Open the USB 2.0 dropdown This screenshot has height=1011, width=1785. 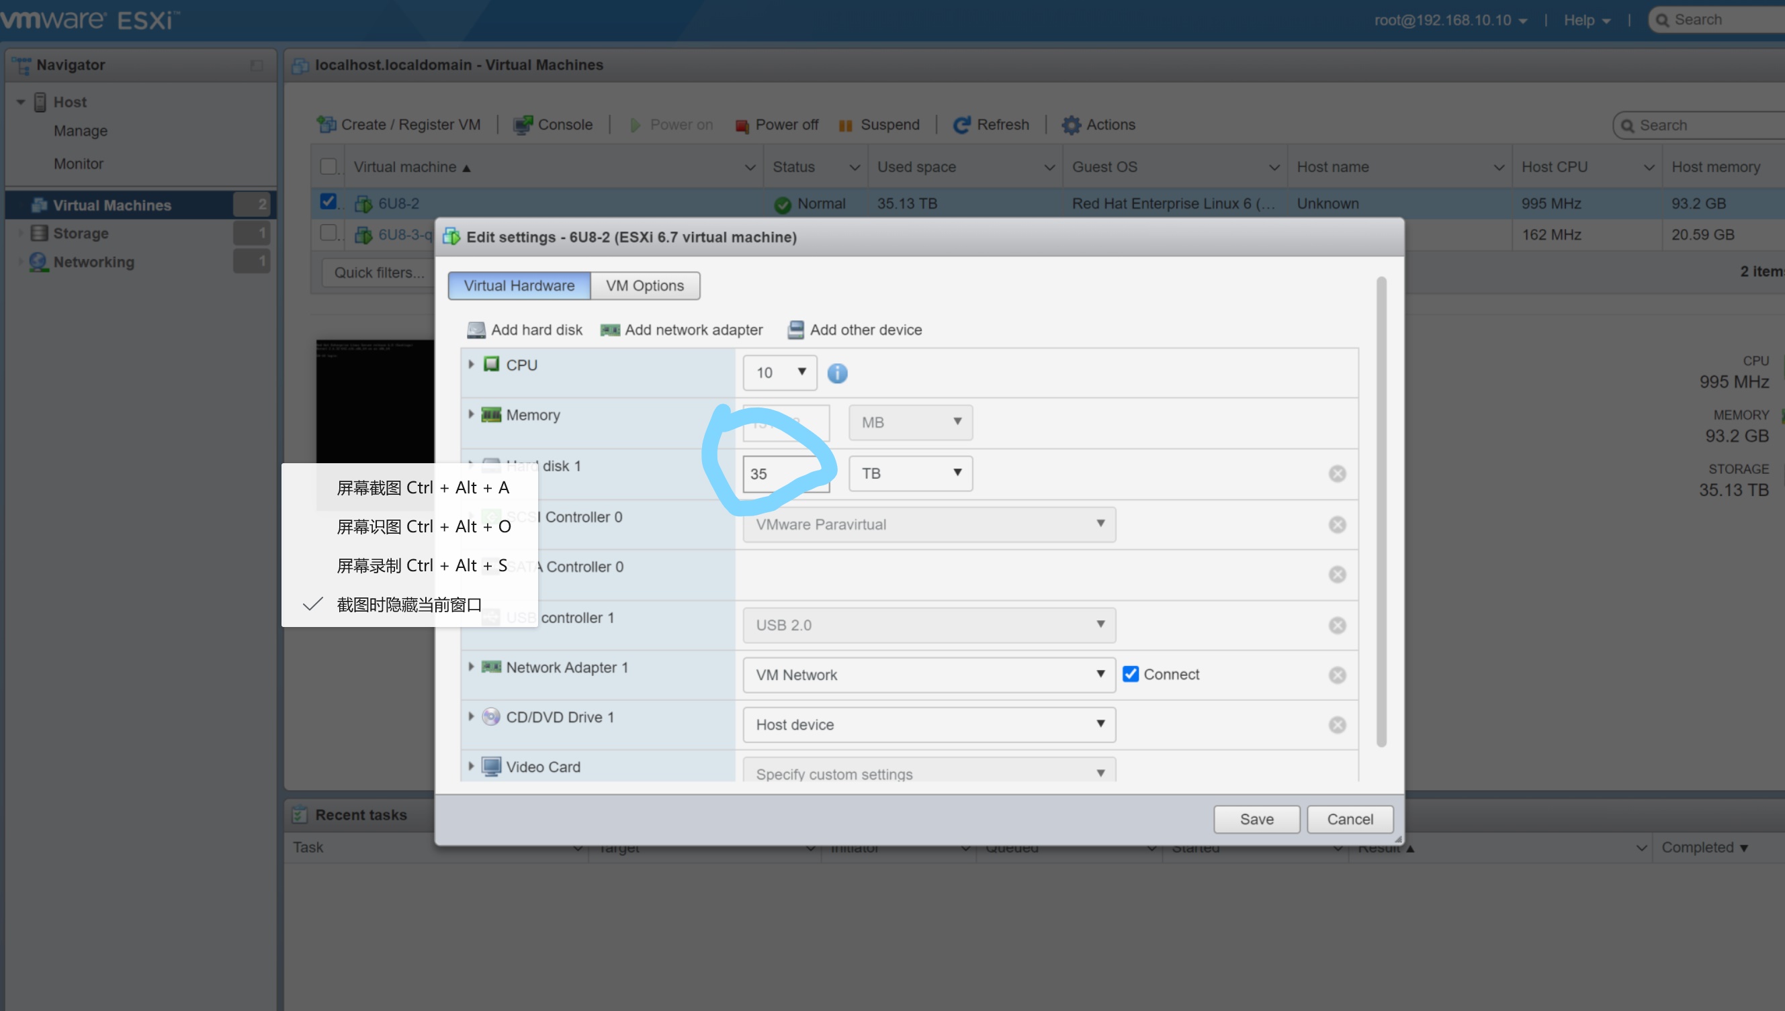929,625
